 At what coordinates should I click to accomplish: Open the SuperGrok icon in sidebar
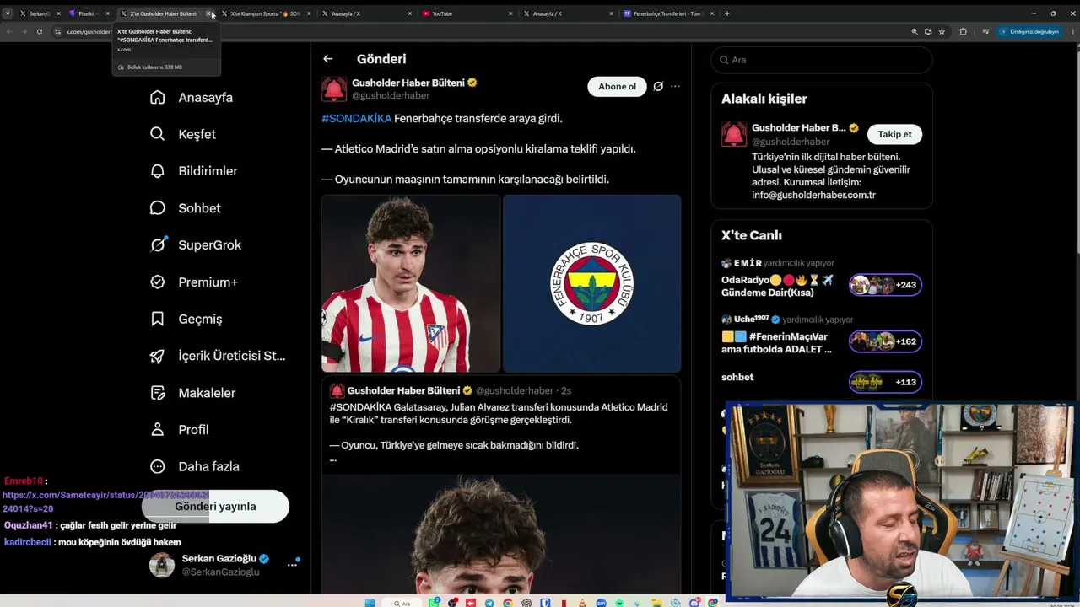(157, 244)
